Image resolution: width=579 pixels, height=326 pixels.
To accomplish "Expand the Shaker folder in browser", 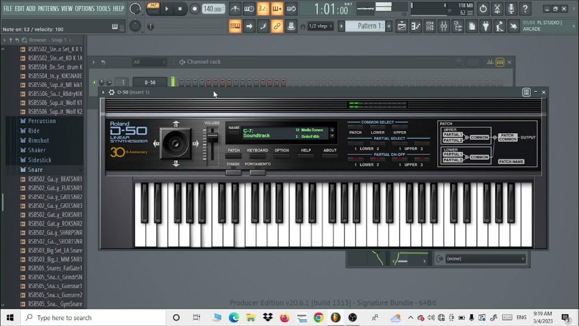I will [37, 150].
